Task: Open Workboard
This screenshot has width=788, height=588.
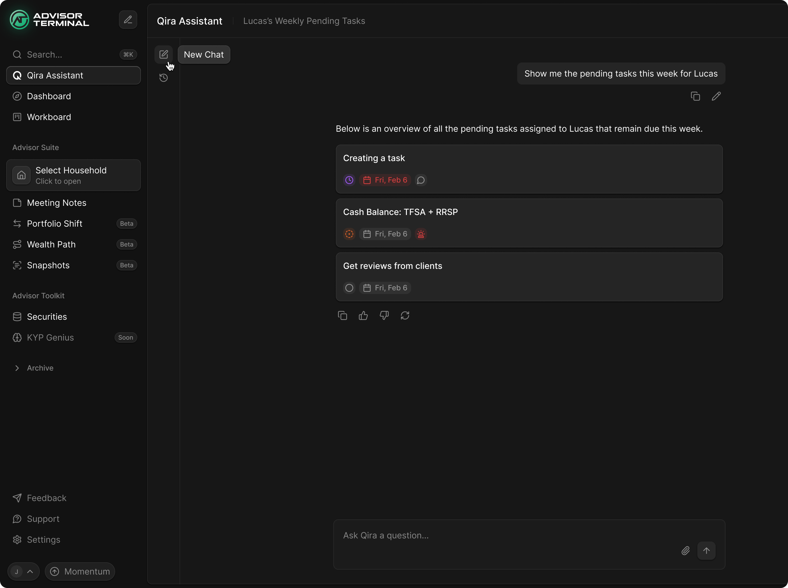Action: (x=73, y=117)
